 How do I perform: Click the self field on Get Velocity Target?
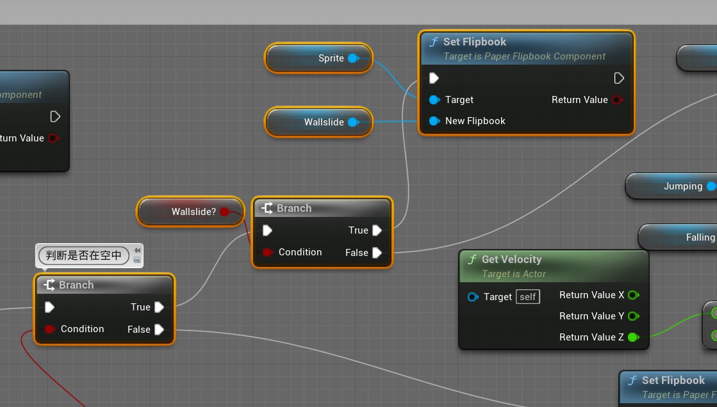[x=528, y=297]
